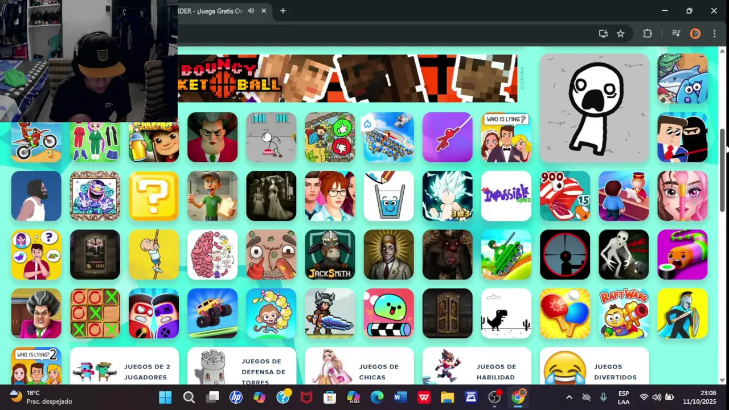Open File Explorer from the taskbar
This screenshot has width=729, height=410.
tap(447, 397)
